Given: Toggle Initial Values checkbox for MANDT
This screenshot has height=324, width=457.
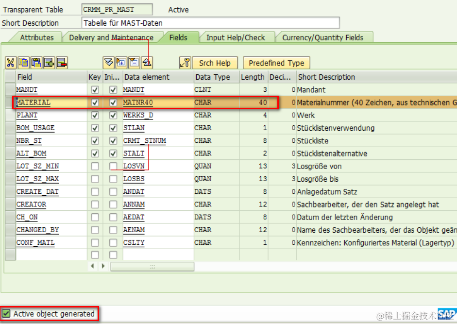Looking at the screenshot, I should coord(113,89).
